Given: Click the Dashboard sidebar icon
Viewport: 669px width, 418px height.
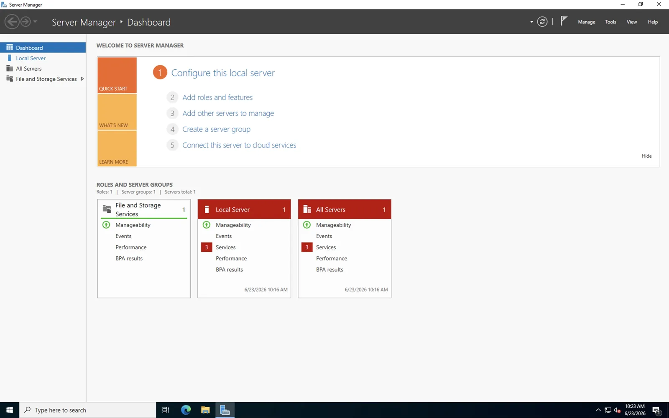Looking at the screenshot, I should pos(10,48).
